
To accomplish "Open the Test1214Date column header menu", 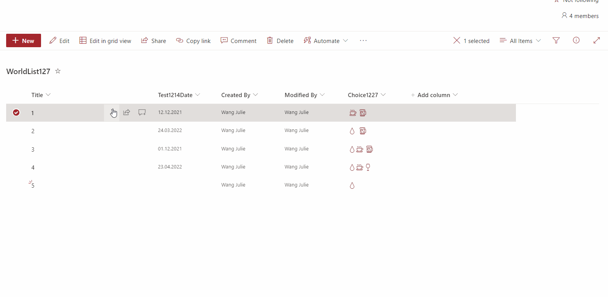I will [x=179, y=95].
